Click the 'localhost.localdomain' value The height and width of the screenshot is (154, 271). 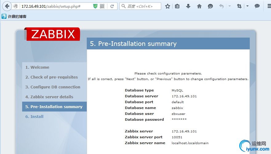point(190,143)
